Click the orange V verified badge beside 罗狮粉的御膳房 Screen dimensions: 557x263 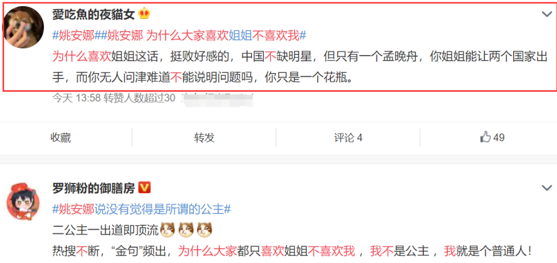144,188
